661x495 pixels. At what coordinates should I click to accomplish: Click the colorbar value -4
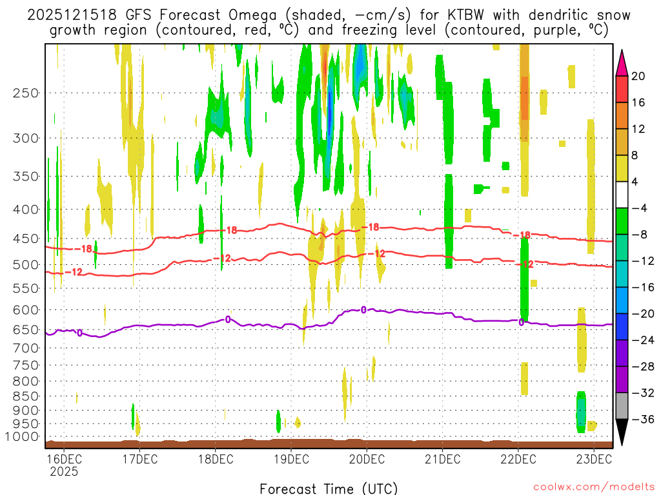point(640,208)
